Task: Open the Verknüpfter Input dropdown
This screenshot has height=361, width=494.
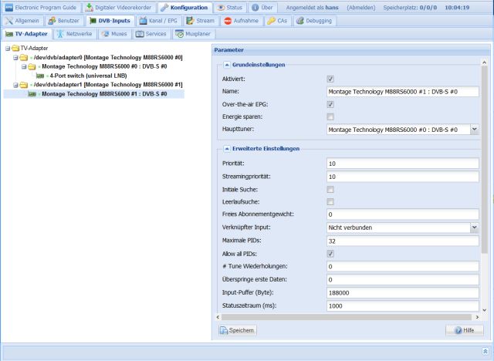Action: [x=474, y=228]
